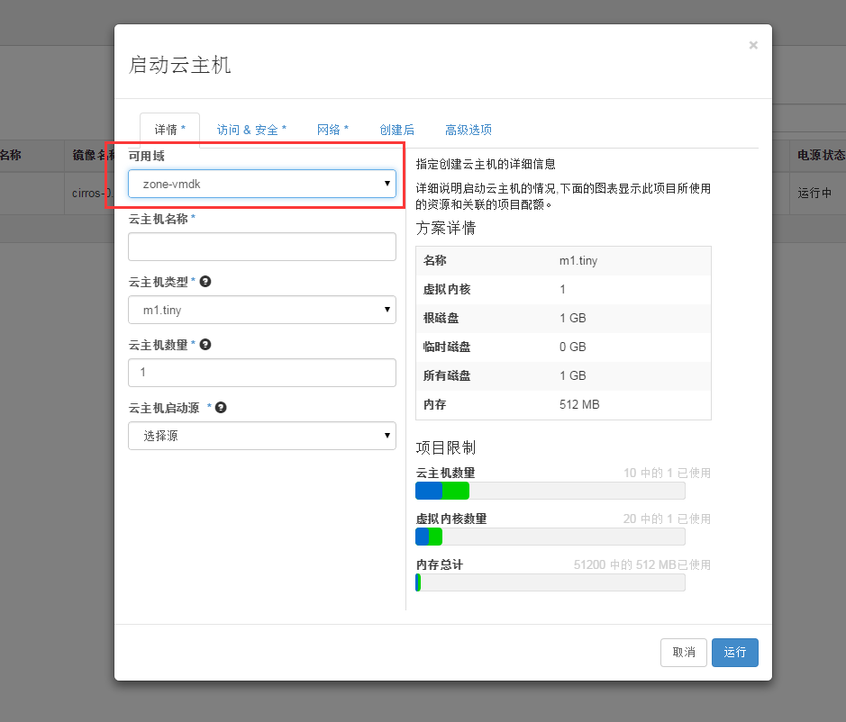Screen dimensions: 846x722
Task: Focus the 云主机数量 input field
Action: point(261,373)
